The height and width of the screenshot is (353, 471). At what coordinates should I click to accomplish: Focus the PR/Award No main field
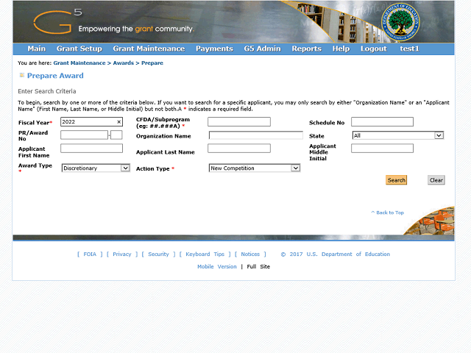click(84, 135)
